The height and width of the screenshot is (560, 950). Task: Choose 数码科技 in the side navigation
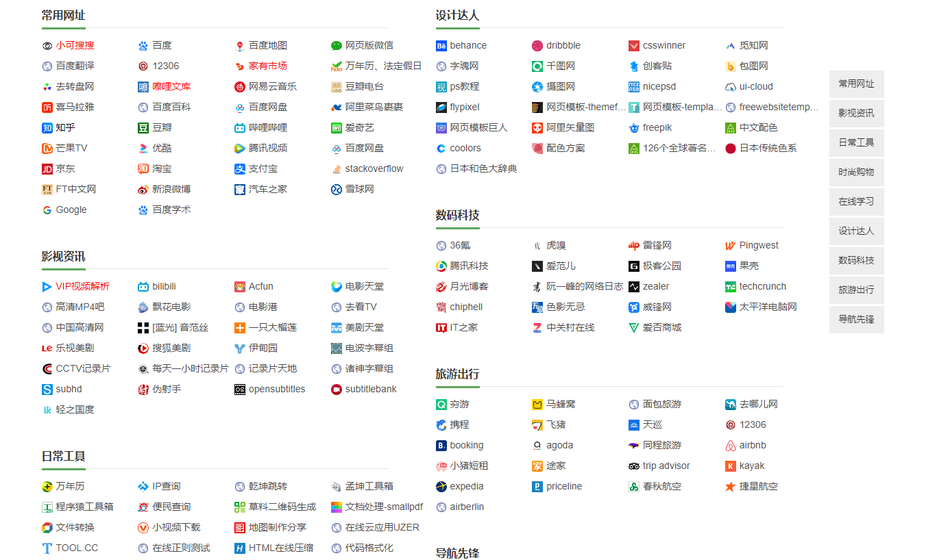857,261
